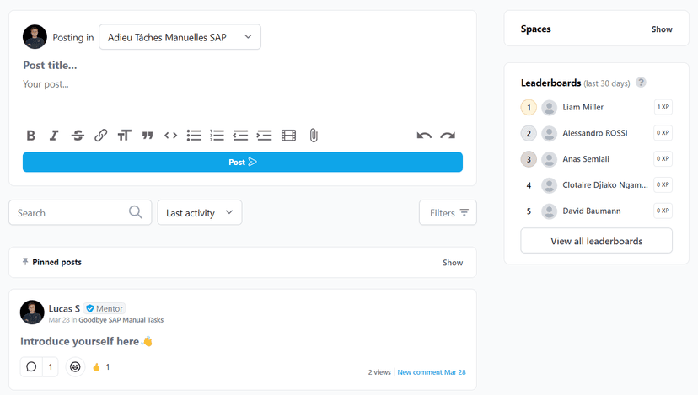Toggle bold formatting in editor
The image size is (698, 395).
[x=31, y=136]
